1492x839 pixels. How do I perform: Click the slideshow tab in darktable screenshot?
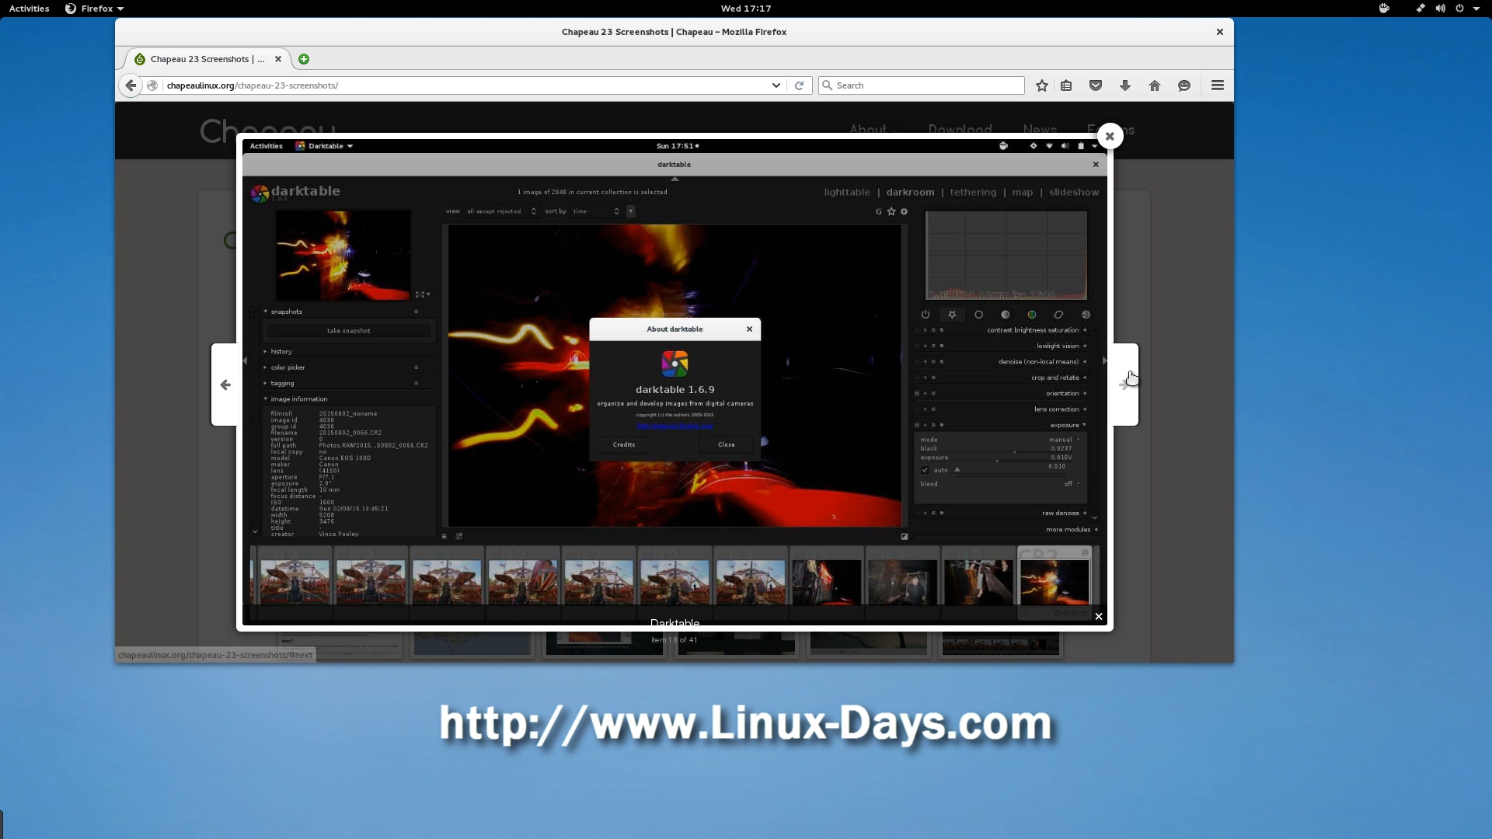click(x=1074, y=193)
